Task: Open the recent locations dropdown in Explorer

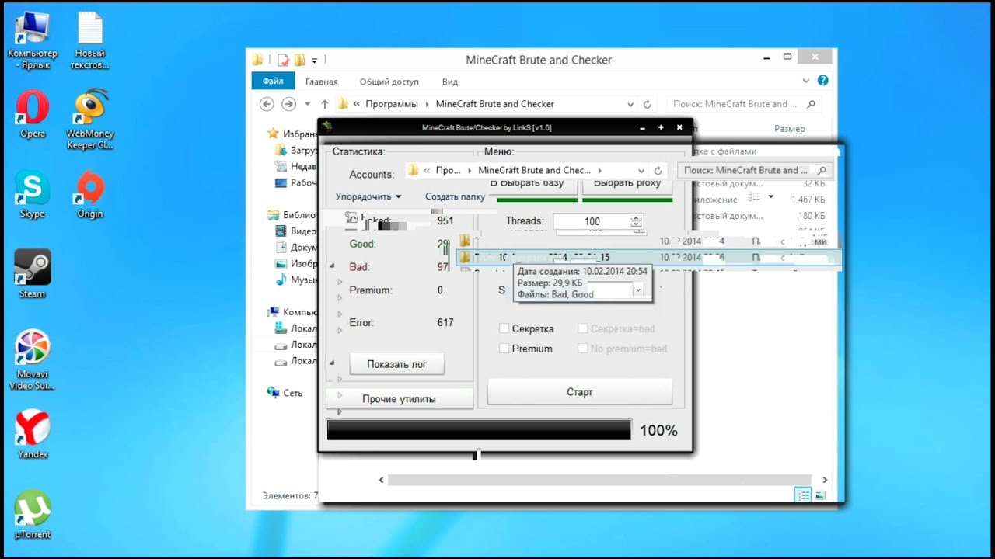Action: click(308, 104)
